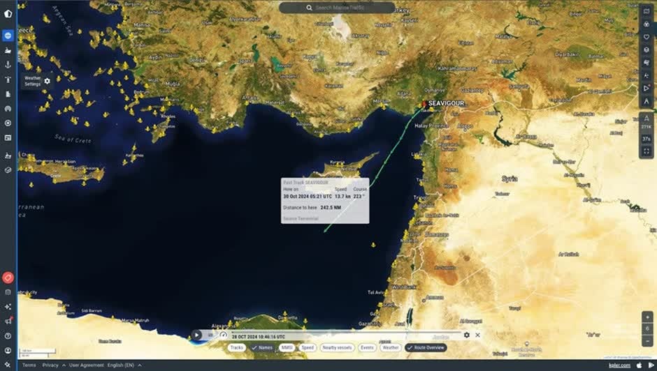Open the live map globe icon
The height and width of the screenshot is (371, 657).
(8, 35)
